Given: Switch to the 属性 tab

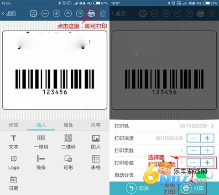Looking at the screenshot, I should (x=68, y=125).
